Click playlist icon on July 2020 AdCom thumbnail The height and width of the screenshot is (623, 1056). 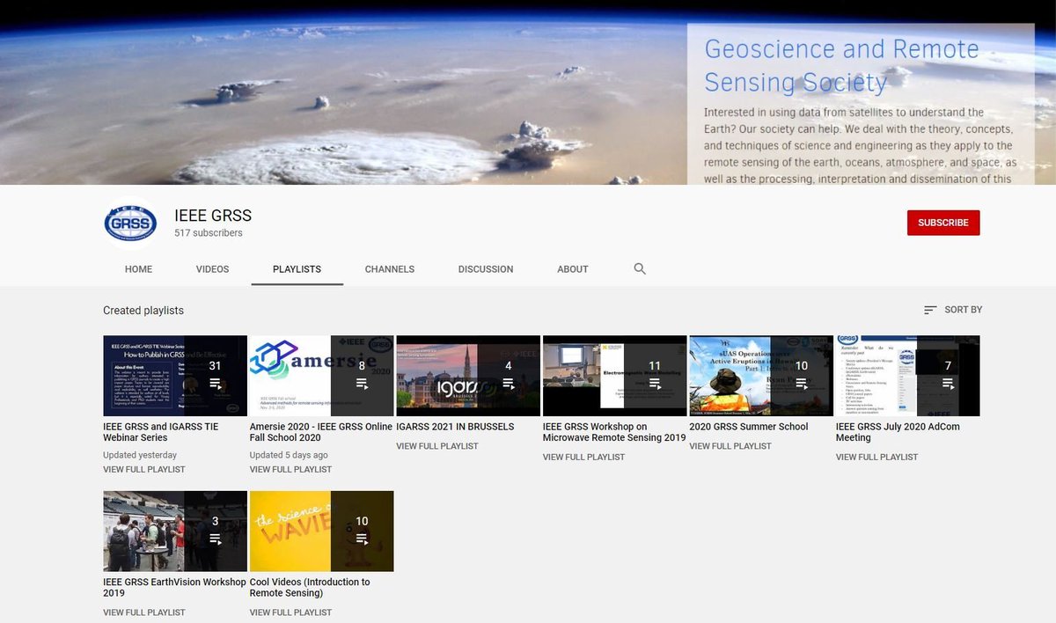[948, 384]
